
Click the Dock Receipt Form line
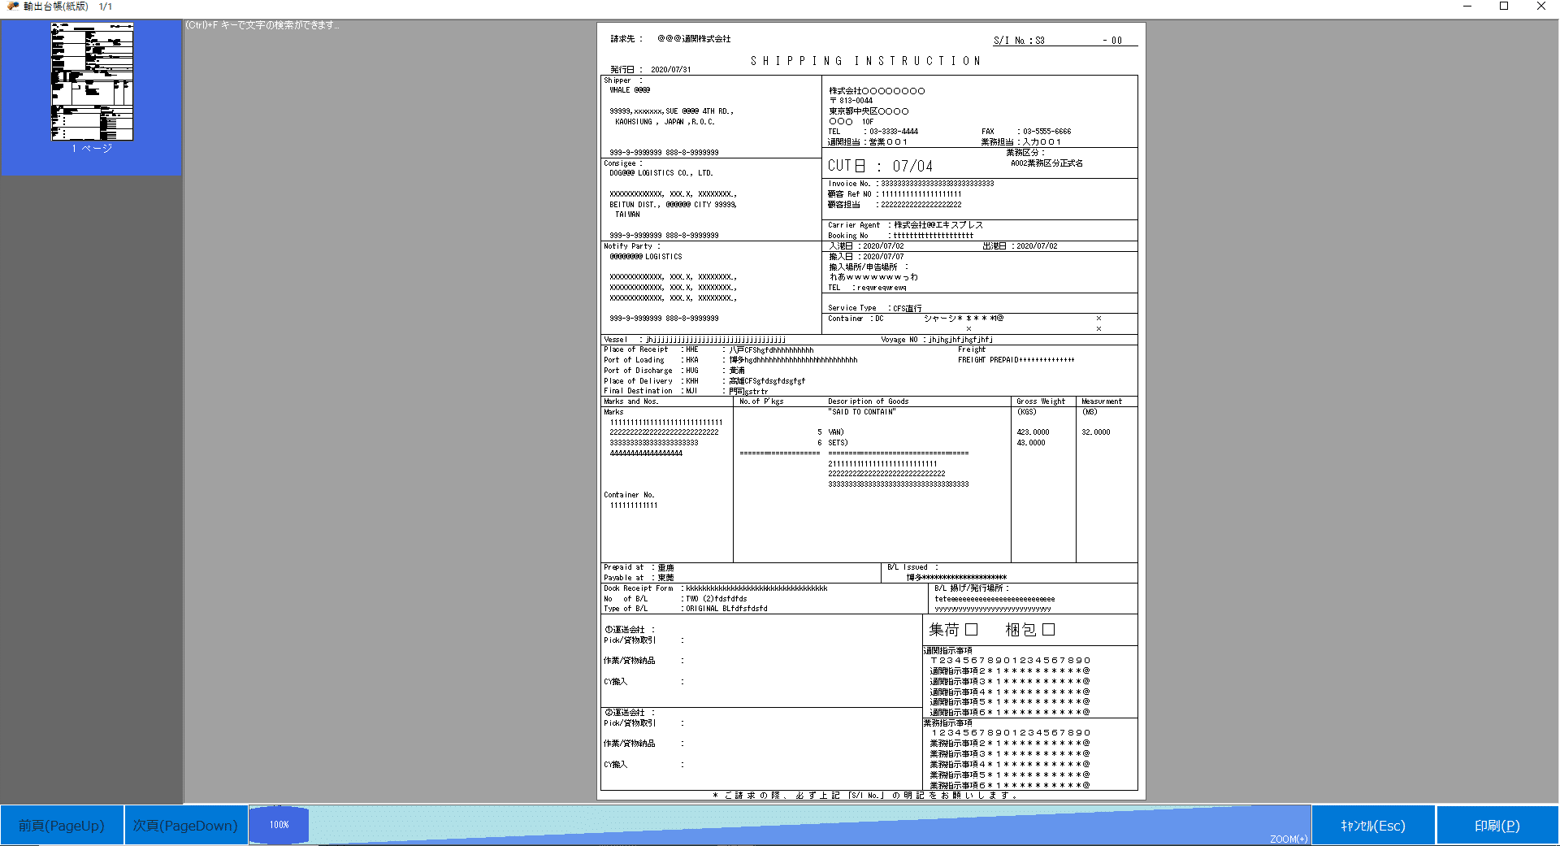pyautogui.click(x=715, y=588)
